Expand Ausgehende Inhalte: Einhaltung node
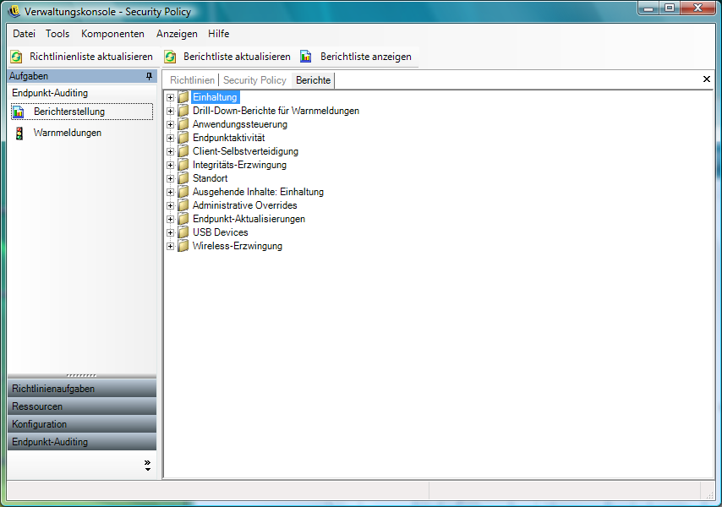Image resolution: width=722 pixels, height=507 pixels. [x=171, y=192]
